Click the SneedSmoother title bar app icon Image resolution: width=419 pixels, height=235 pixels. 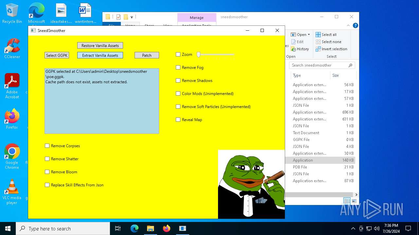coord(33,30)
